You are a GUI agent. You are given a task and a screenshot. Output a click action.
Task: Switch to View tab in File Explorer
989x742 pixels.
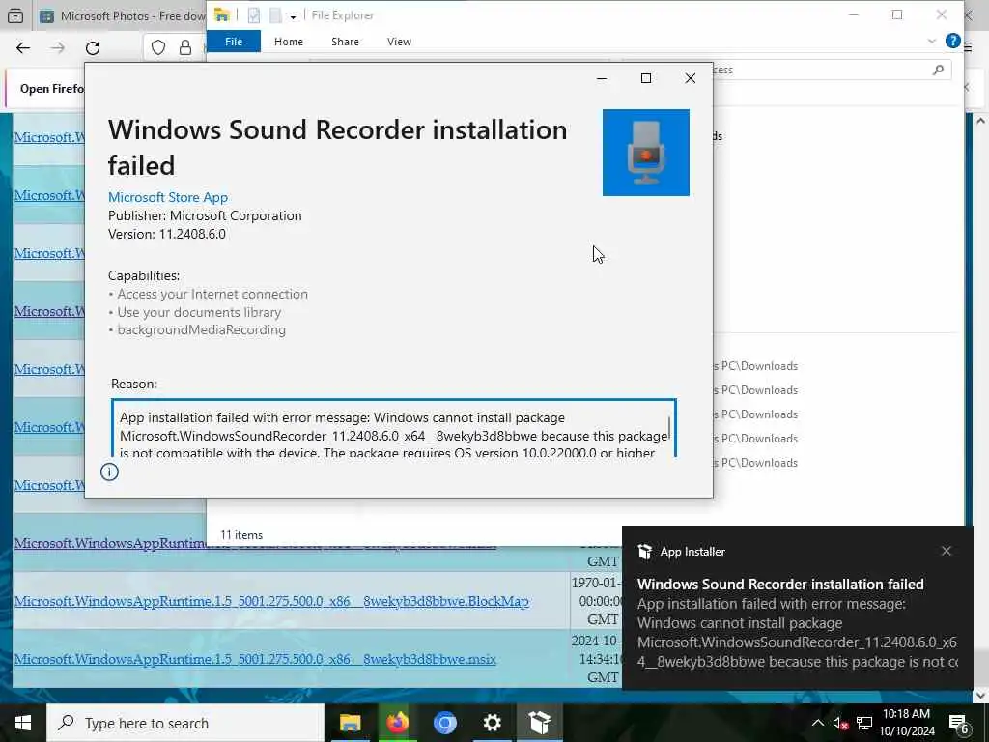[399, 42]
